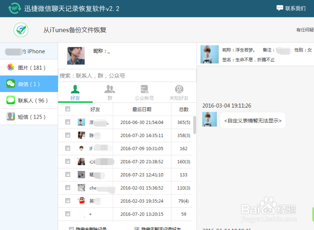
Task: Click the 最后日期 column header
Action: click(142, 109)
